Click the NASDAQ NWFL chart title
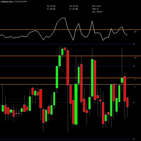 [21, 2]
